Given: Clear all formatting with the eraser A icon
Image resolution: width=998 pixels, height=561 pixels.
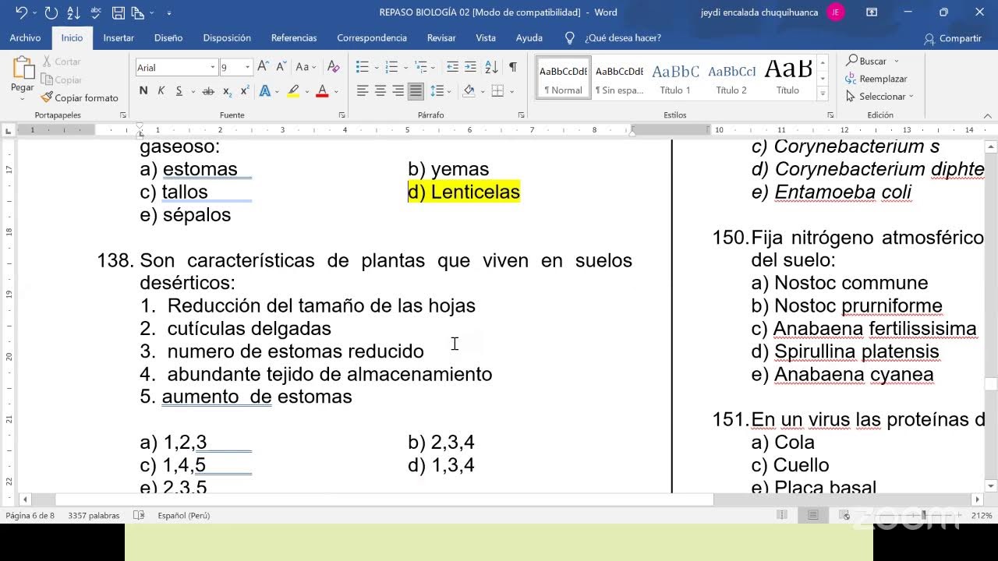Looking at the screenshot, I should tap(333, 67).
